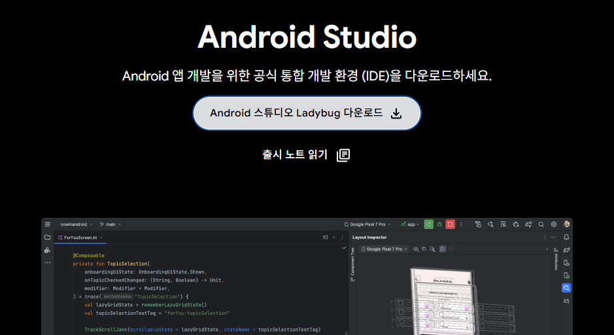
Task: Expand Layout Inspector Google Pixel 7 Pro dropdown
Action: [384, 249]
